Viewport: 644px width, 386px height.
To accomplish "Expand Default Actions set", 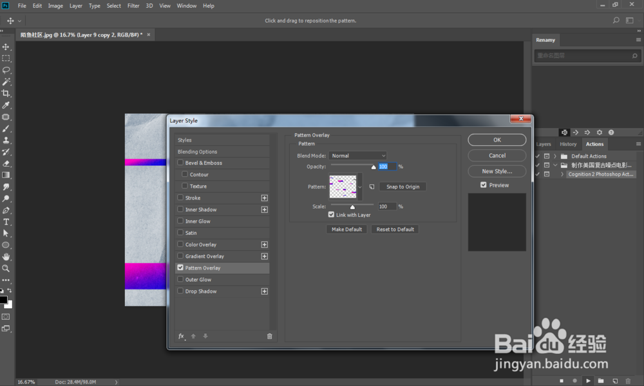I will [555, 156].
